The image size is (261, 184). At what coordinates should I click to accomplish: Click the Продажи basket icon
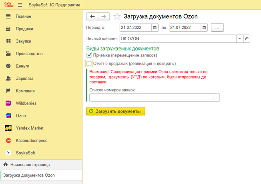tap(8, 29)
